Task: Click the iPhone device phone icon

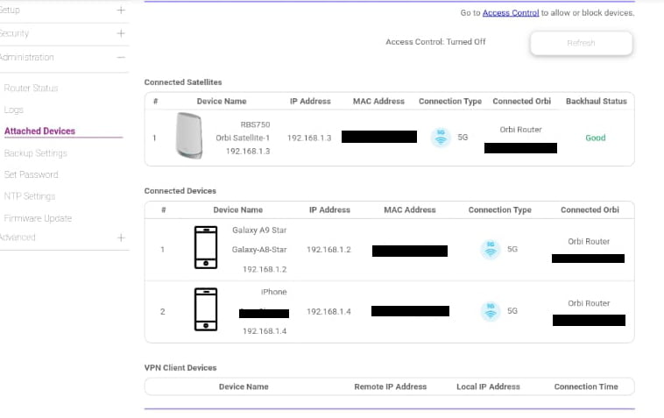Action: pos(206,309)
